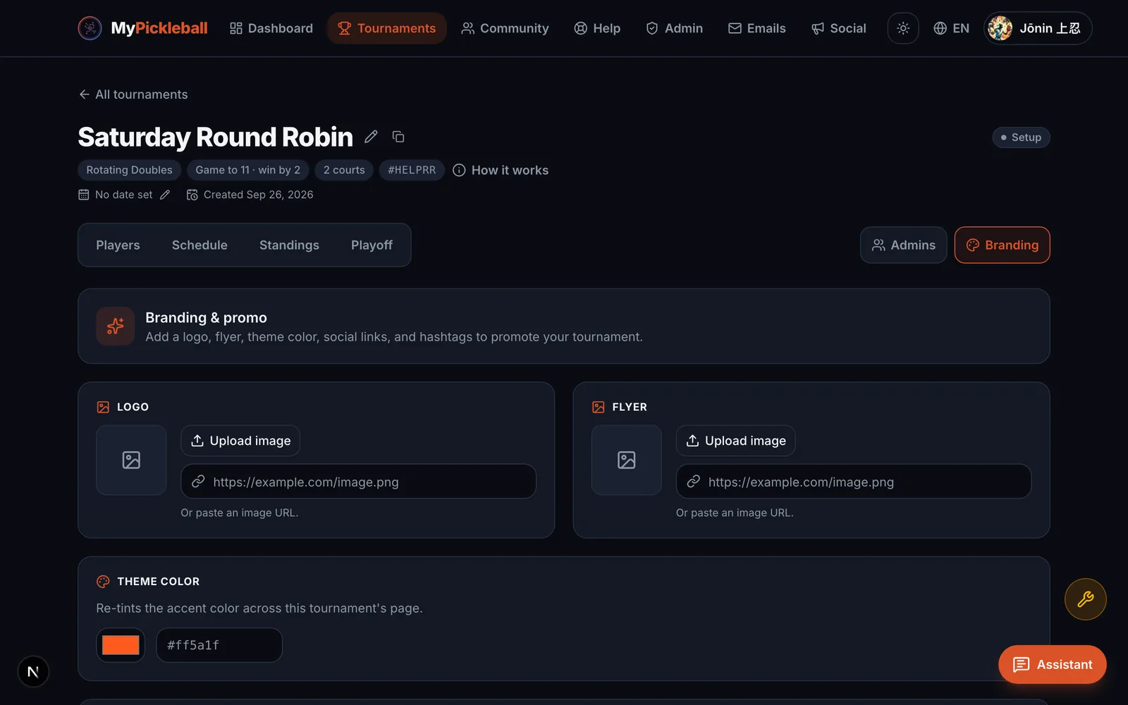Open the Community nav item

click(505, 28)
